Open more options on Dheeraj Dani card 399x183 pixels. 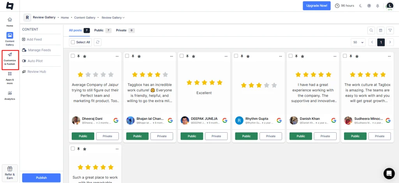tap(117, 56)
